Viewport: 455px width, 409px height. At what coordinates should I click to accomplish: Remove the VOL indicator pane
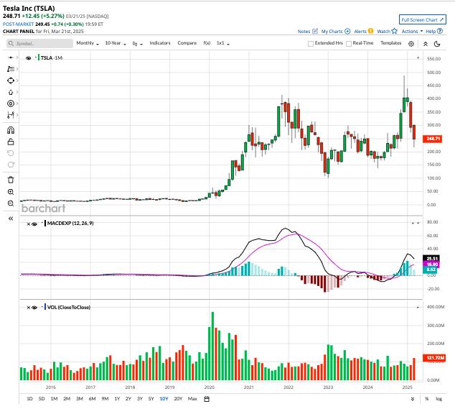28,307
